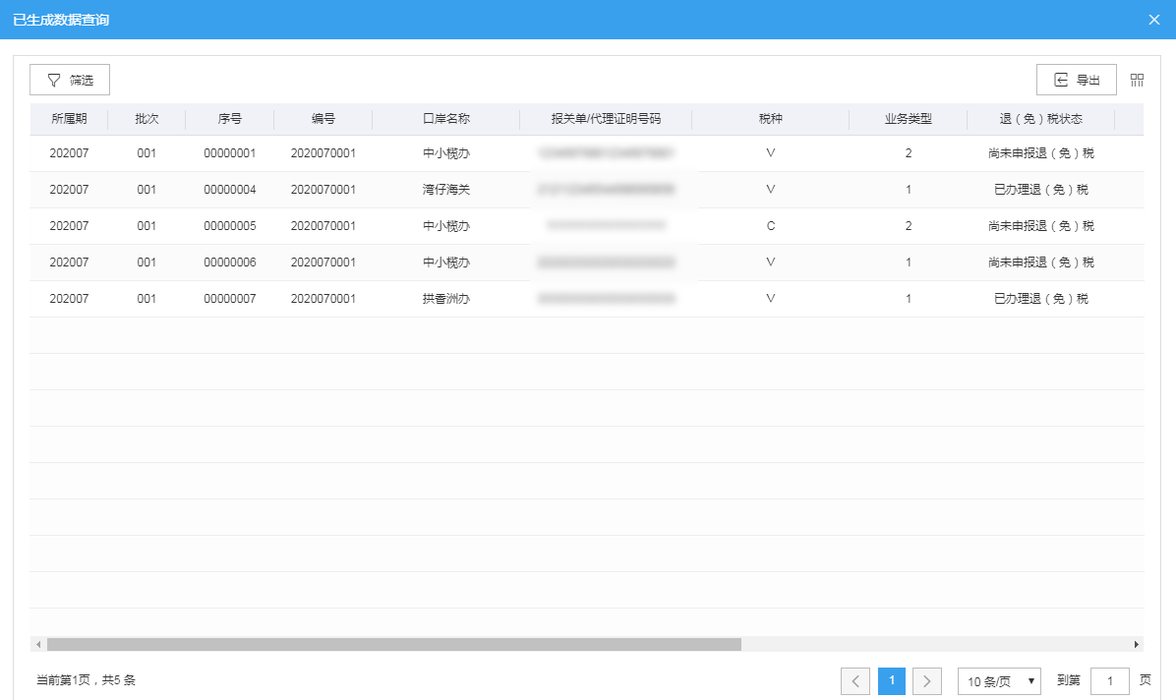
Task: Open the column settings grid icon
Action: point(1138,80)
